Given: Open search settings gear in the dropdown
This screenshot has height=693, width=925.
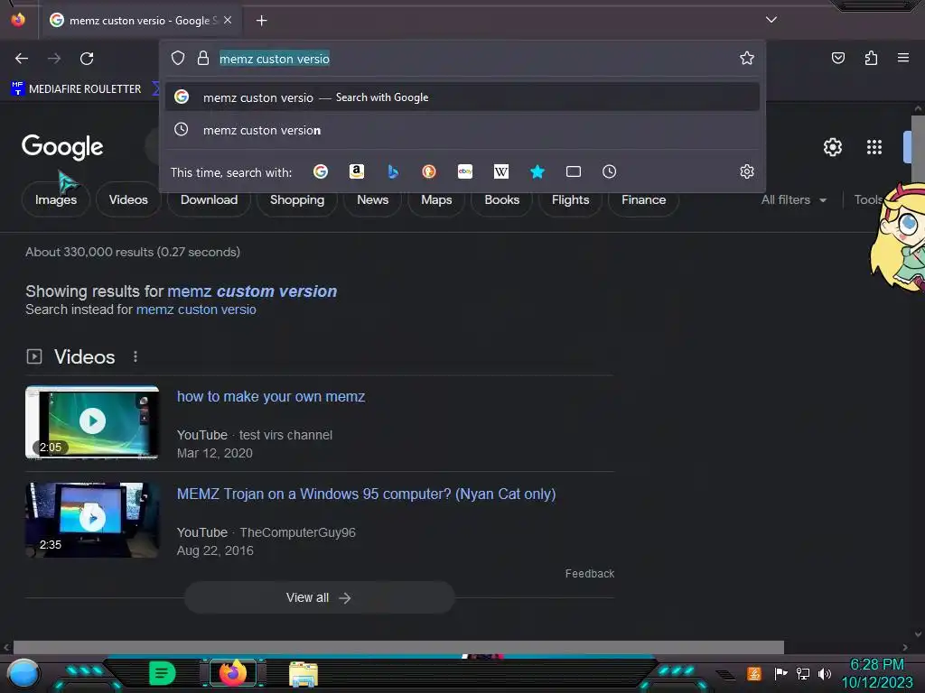Looking at the screenshot, I should click(747, 171).
